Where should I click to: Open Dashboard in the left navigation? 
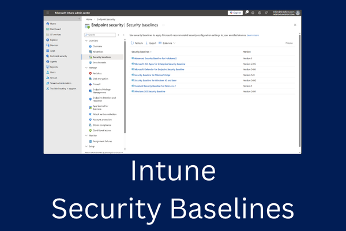pyautogui.click(x=54, y=29)
